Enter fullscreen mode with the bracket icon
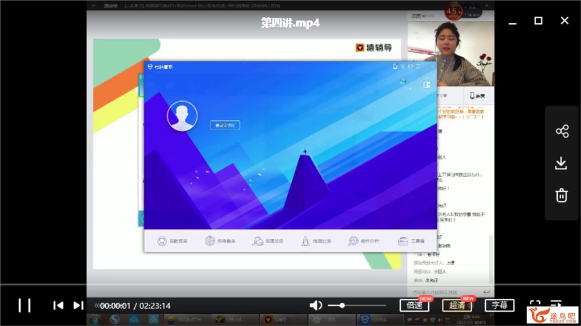 (x=535, y=303)
